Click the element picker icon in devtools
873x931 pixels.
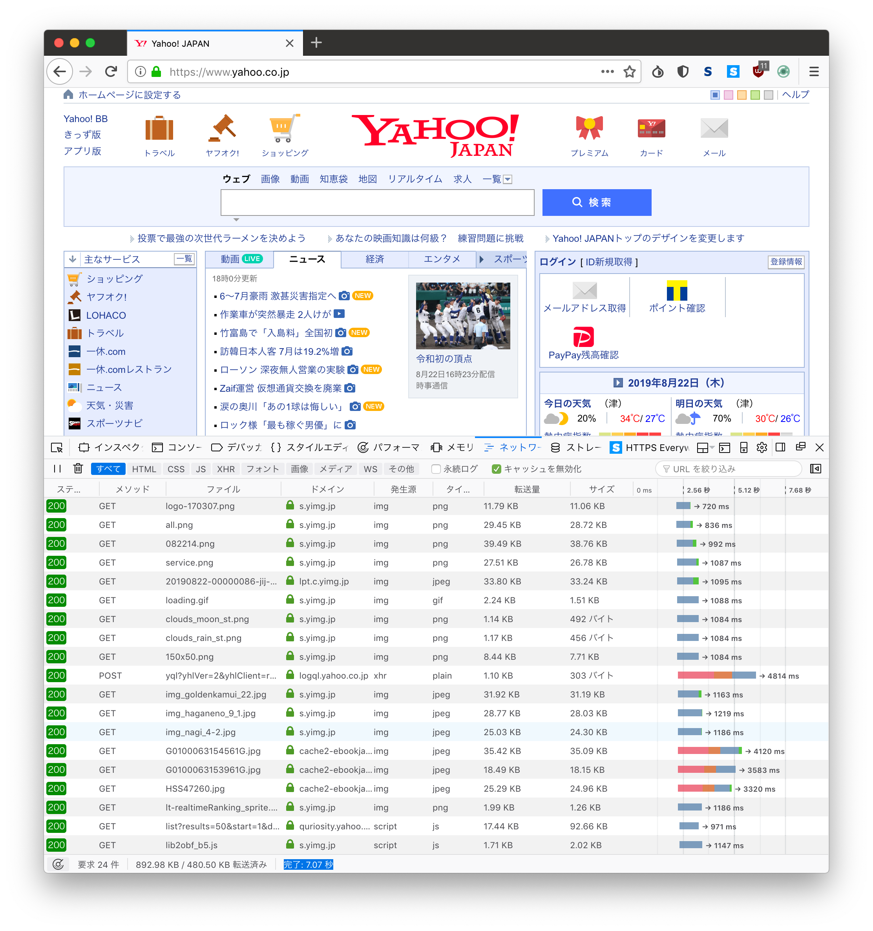57,448
